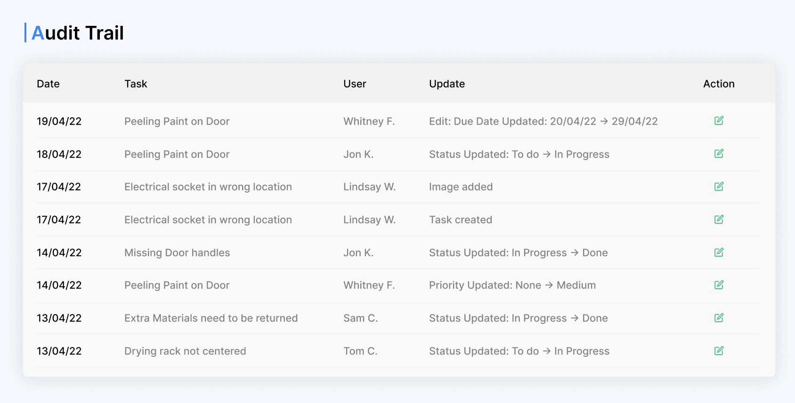Open edit for Image added entry
Viewport: 795px width, 403px height.
(x=719, y=186)
